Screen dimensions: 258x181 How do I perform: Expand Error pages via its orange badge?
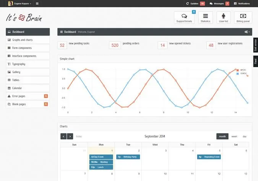46,96
